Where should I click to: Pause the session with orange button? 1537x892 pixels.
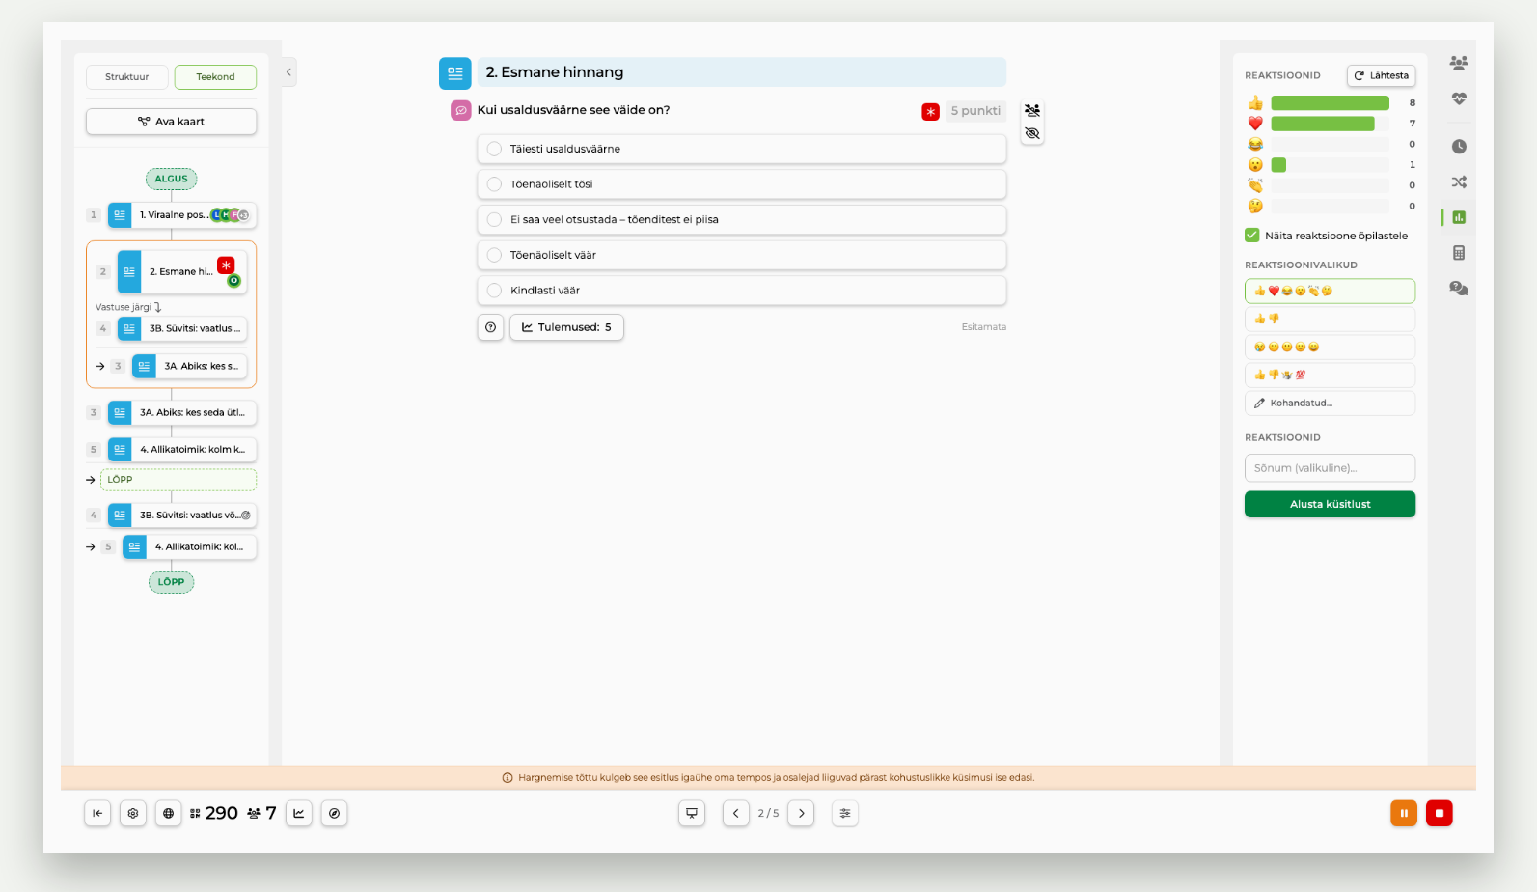1404,813
